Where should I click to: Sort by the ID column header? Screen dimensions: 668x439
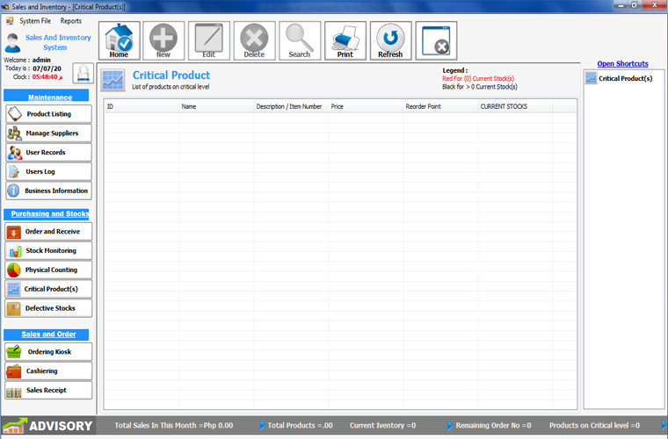[142, 106]
